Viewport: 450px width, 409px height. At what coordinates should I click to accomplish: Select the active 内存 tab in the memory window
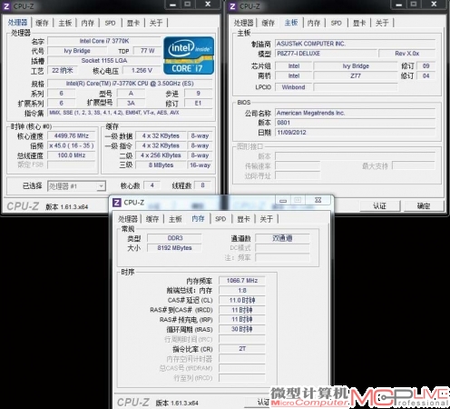198,218
